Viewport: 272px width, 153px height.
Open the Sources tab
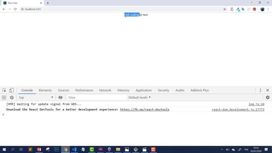pos(63,90)
